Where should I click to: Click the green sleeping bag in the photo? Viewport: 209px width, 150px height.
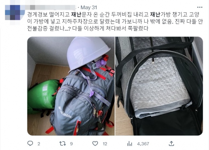tap(43, 96)
